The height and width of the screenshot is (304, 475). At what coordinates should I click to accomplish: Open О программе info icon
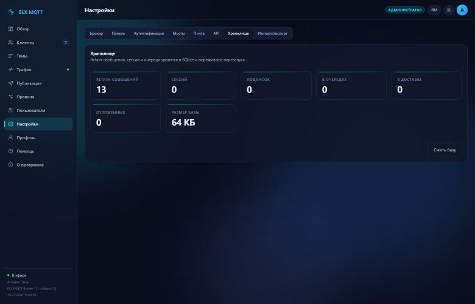point(10,165)
